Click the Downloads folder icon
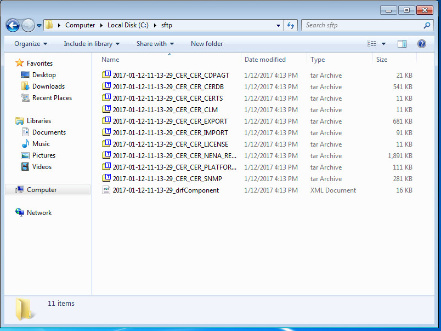Image resolution: width=441 pixels, height=331 pixels. (x=25, y=86)
